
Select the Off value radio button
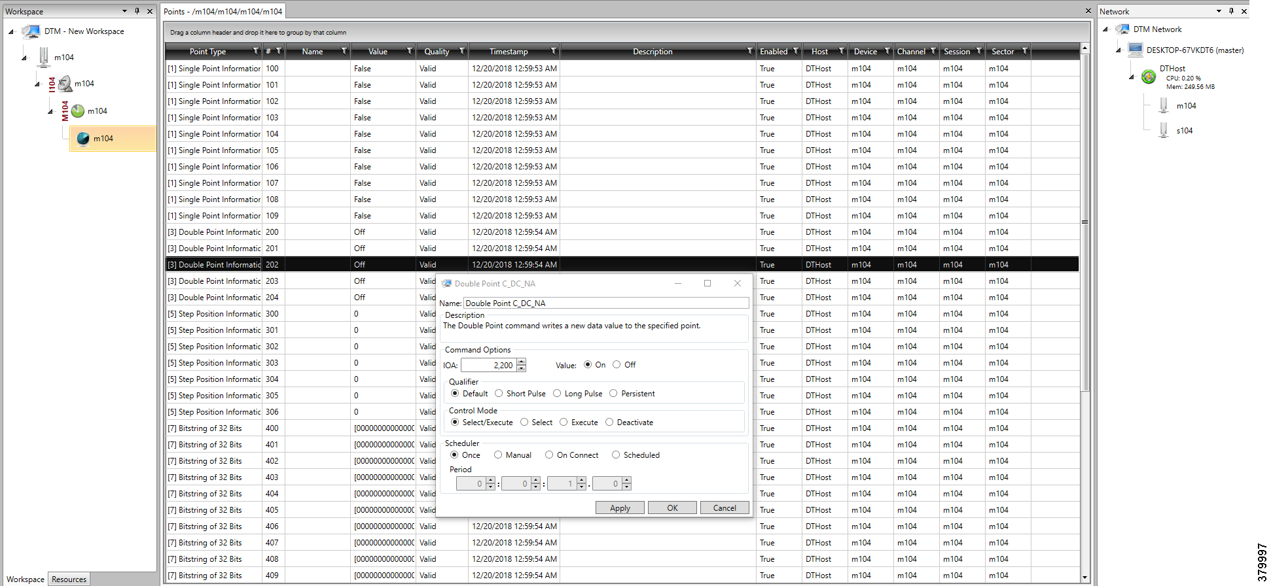tap(617, 365)
